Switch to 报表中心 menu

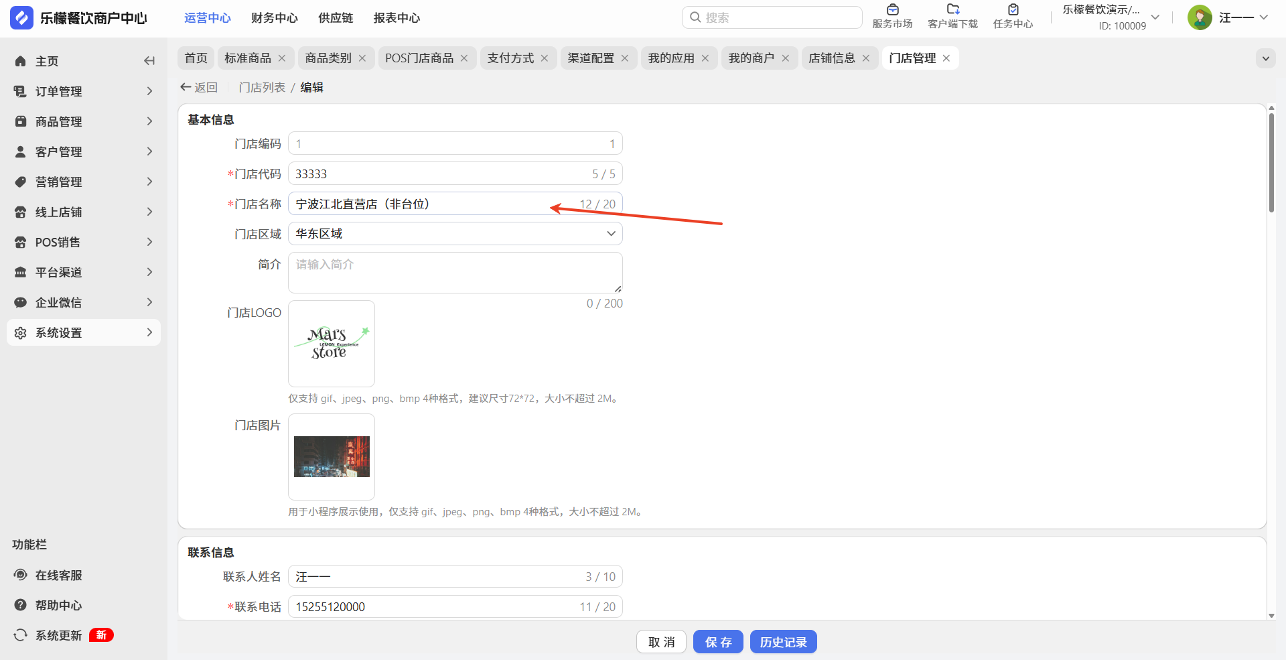397,18
